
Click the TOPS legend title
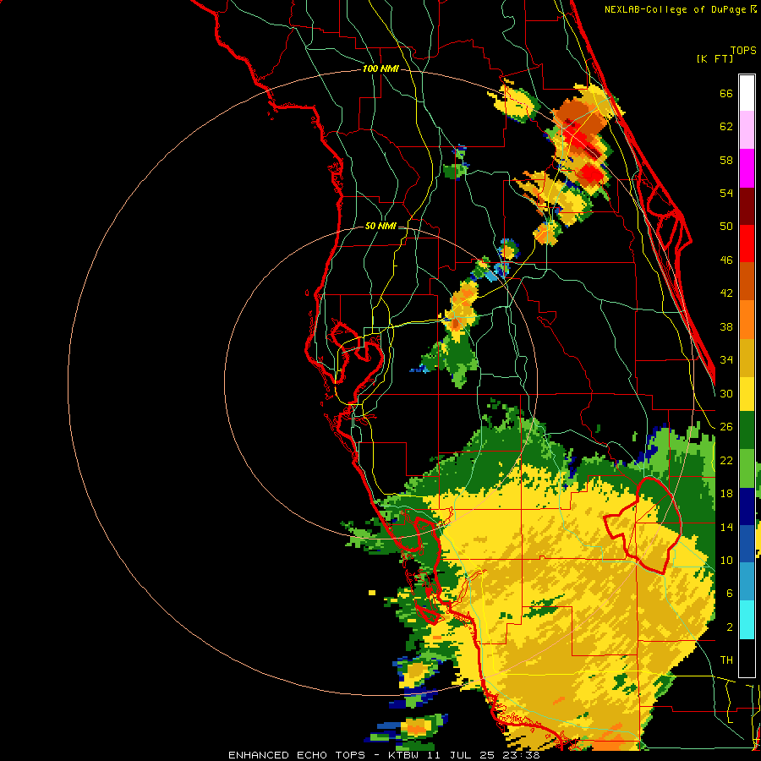coord(743,51)
